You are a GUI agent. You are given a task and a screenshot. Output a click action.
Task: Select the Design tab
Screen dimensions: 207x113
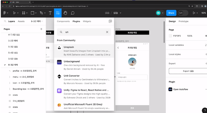[172, 21]
